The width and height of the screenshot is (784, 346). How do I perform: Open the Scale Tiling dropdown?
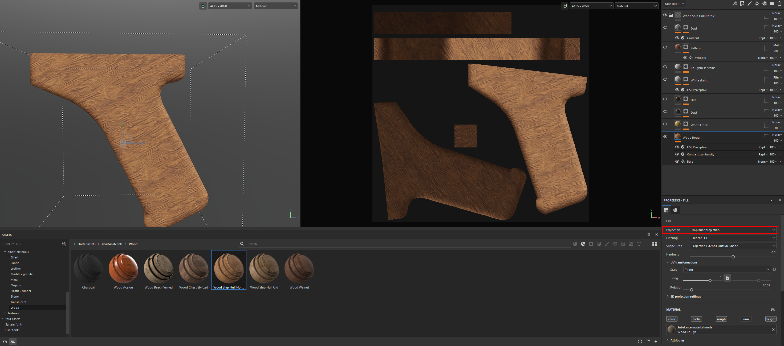point(727,269)
